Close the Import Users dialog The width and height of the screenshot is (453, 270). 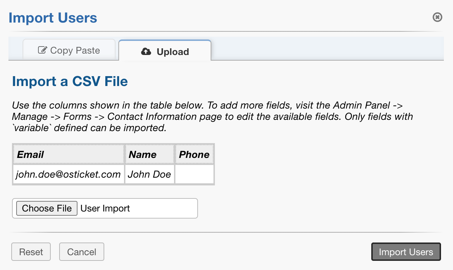[437, 17]
